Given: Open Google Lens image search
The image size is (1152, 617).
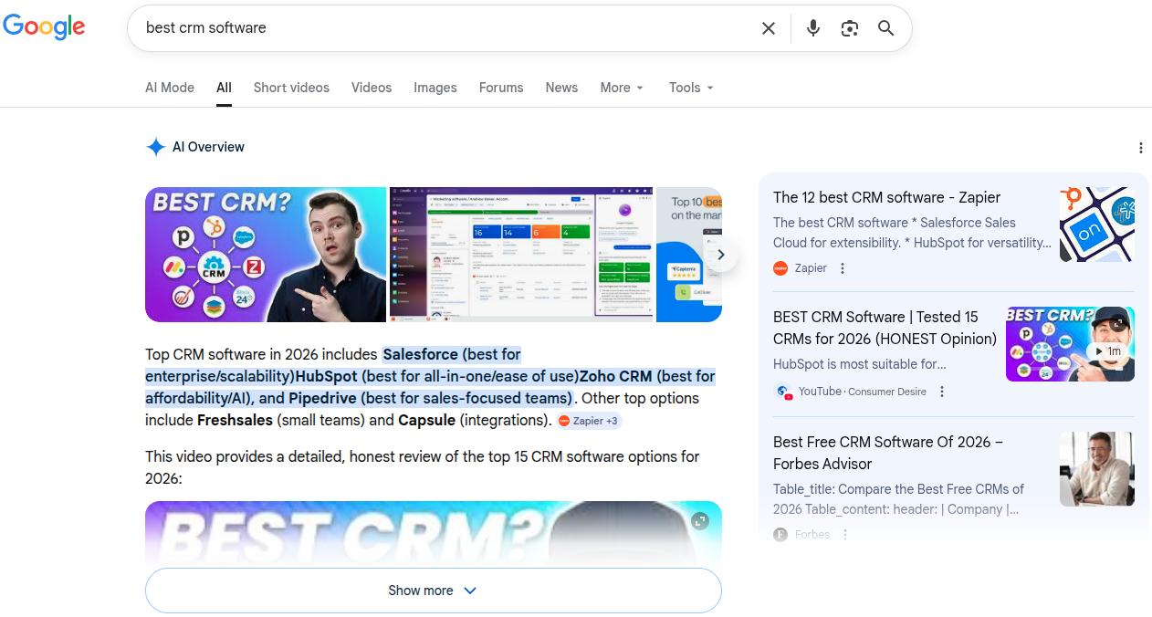Looking at the screenshot, I should click(x=849, y=28).
